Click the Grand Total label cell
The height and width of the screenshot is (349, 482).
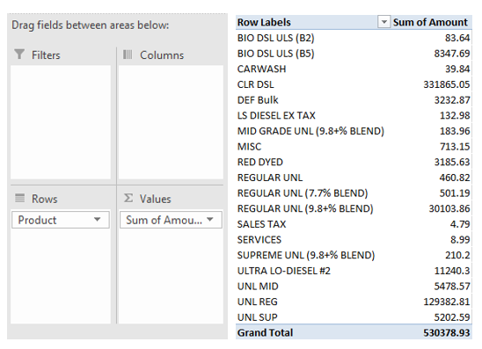tap(266, 332)
